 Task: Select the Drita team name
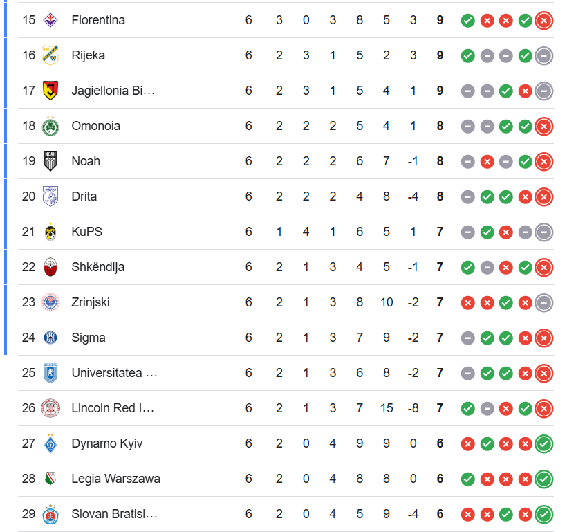tap(84, 196)
